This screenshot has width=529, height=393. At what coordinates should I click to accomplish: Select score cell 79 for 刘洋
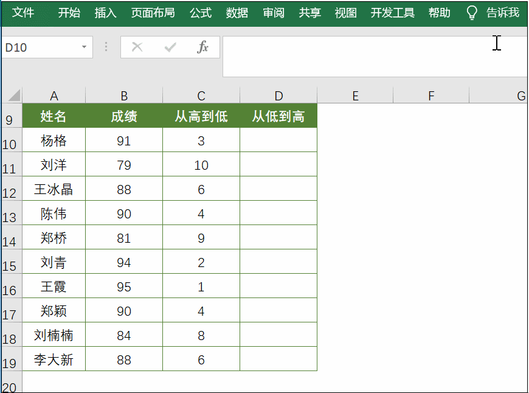(x=124, y=164)
